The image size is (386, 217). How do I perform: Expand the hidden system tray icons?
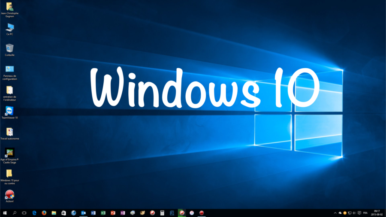335,213
